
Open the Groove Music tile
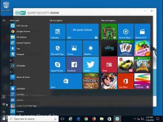[x=126, y=32]
